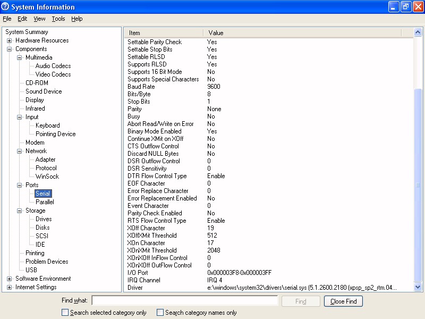The height and width of the screenshot is (319, 425).
Task: Click the Find what text field
Action: pyautogui.click(x=185, y=301)
